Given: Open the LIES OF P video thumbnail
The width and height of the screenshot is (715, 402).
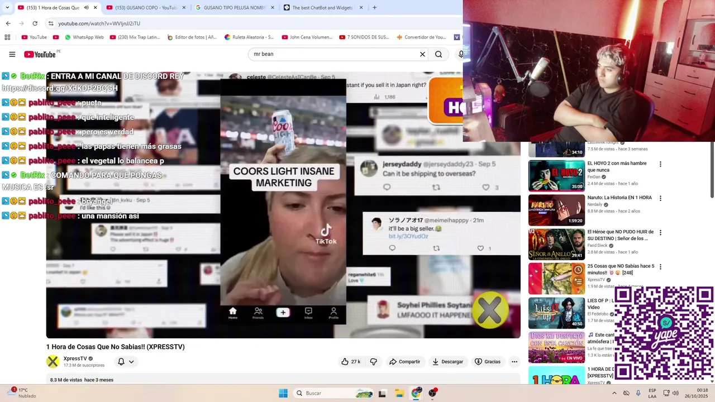Looking at the screenshot, I should [x=556, y=313].
